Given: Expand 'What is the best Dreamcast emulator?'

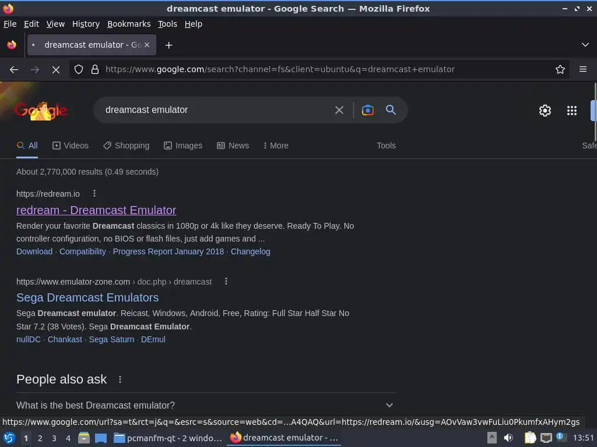Looking at the screenshot, I should click(206, 405).
